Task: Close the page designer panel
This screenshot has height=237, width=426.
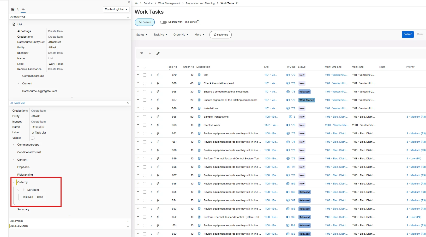Action: point(129,2)
